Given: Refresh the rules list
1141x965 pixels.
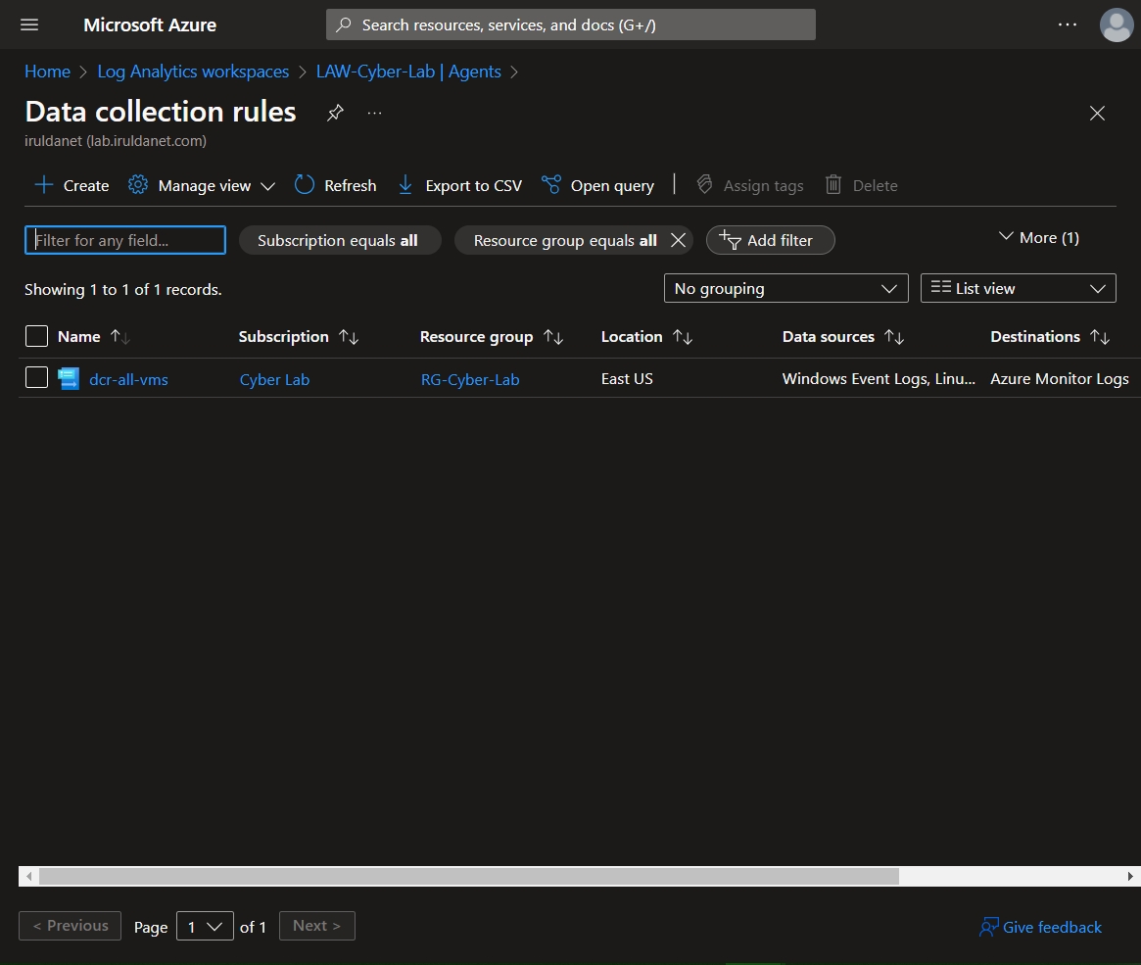Looking at the screenshot, I should (336, 185).
